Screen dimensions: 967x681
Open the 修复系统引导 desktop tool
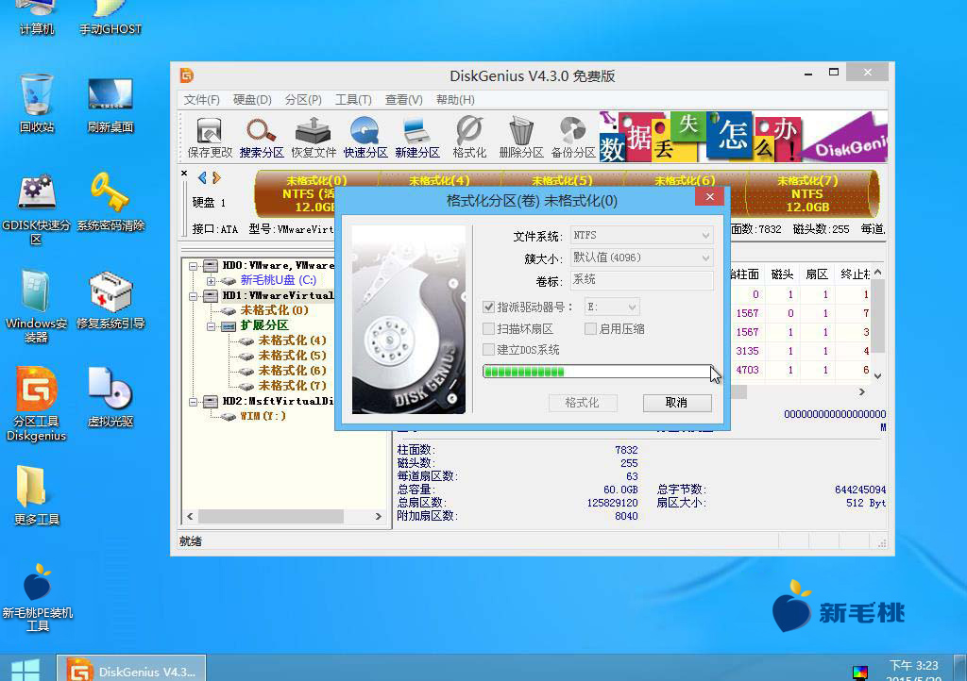tap(110, 301)
